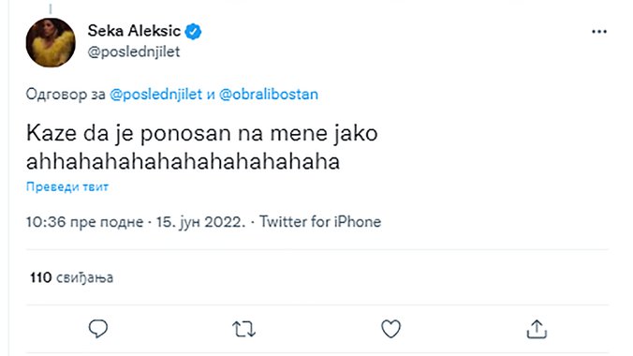Image resolution: width=633 pixels, height=356 pixels.
Task: Follow the @poslednjilet mention in reply line
Action: point(155,94)
